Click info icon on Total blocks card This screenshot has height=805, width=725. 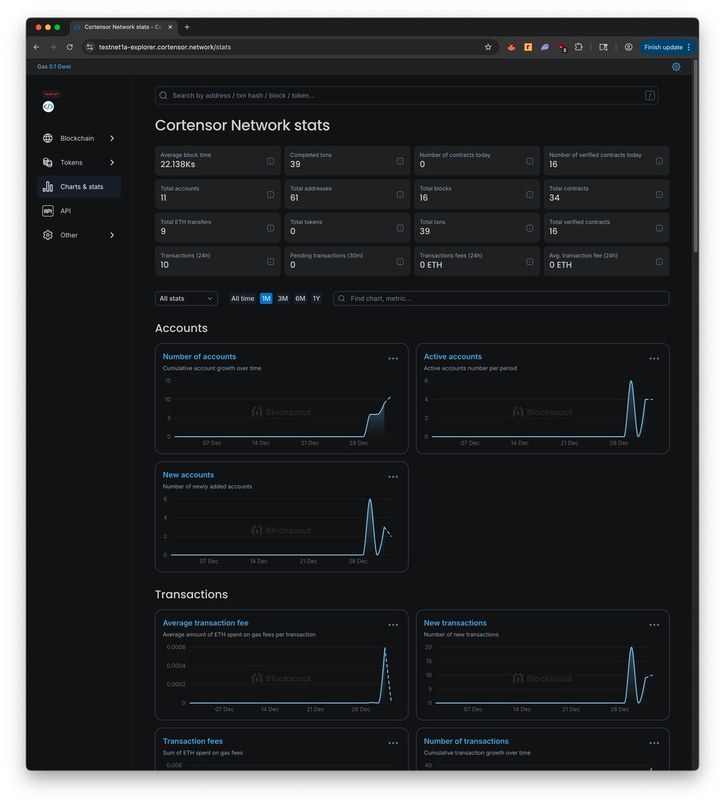click(529, 195)
